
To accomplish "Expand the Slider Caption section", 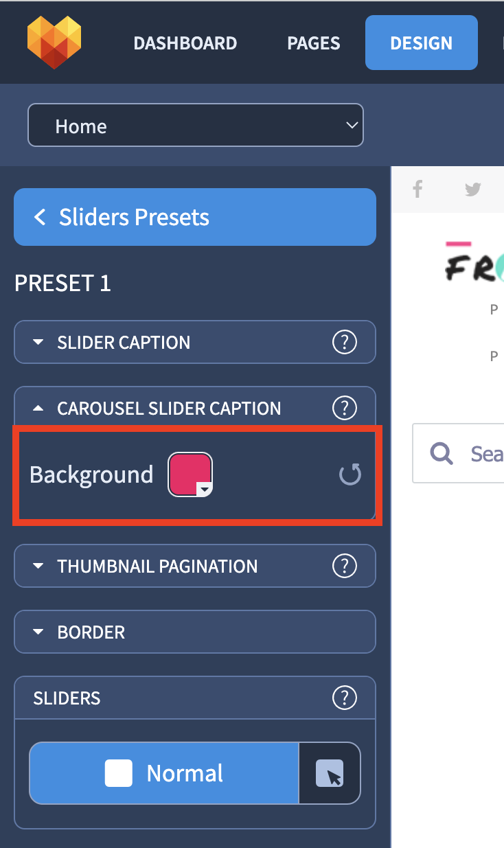I will 195,342.
